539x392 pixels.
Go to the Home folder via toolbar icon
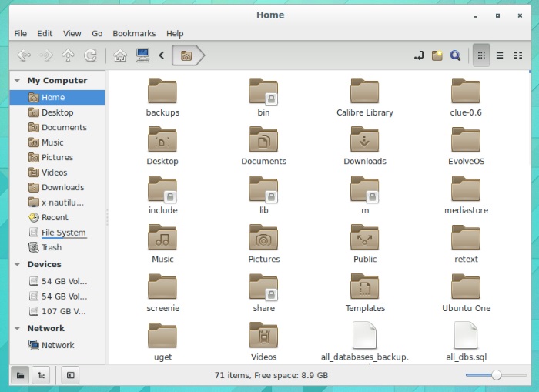119,55
